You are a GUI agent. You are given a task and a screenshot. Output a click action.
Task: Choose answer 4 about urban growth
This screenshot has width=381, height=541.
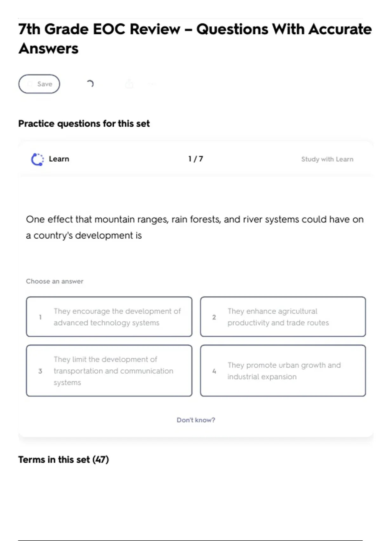[283, 371]
